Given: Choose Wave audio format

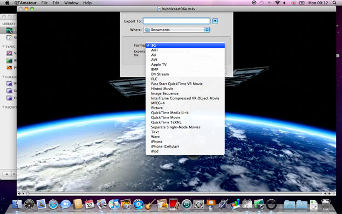Looking at the screenshot, I should (x=185, y=137).
